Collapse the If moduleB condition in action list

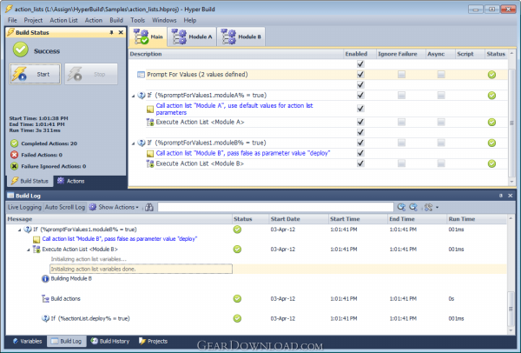tap(133, 143)
